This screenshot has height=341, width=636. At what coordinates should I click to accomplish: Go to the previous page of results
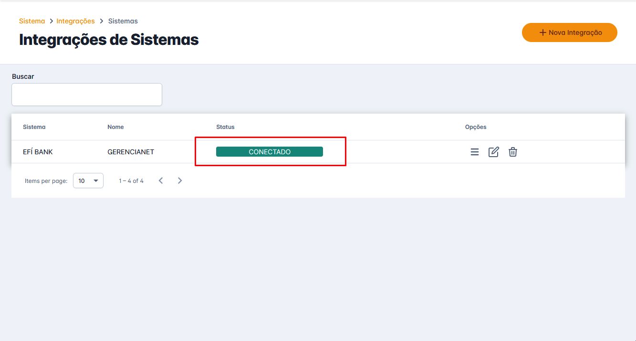pyautogui.click(x=161, y=181)
